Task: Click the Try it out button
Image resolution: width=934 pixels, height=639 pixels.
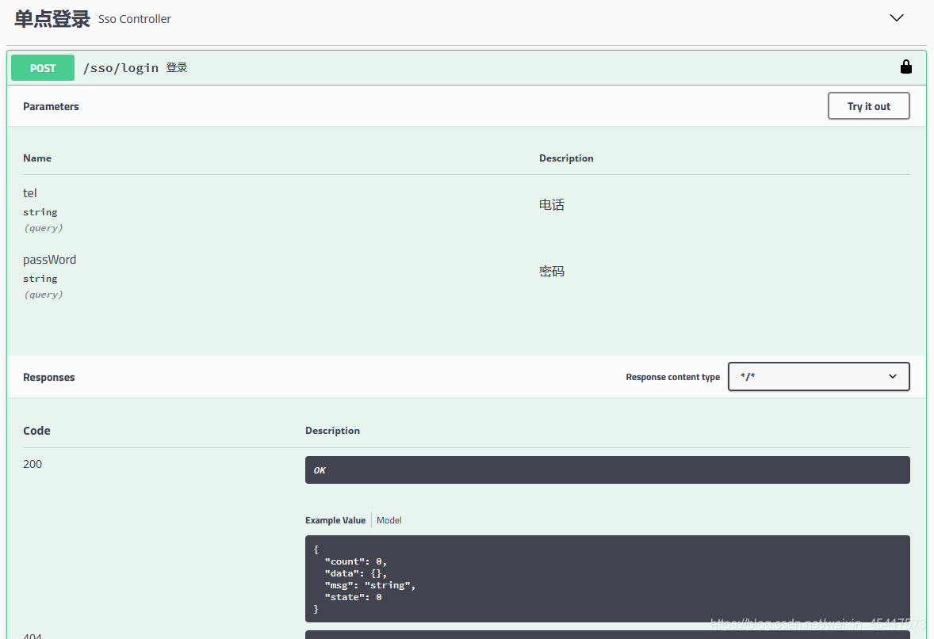Action: [x=868, y=106]
